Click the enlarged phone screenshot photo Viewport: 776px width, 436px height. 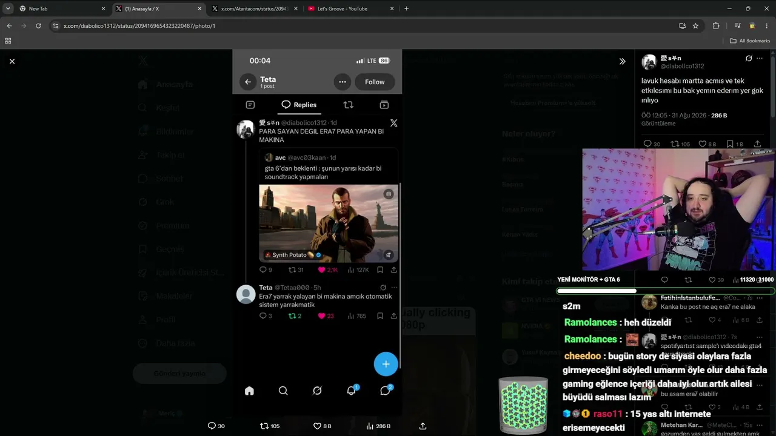click(317, 233)
